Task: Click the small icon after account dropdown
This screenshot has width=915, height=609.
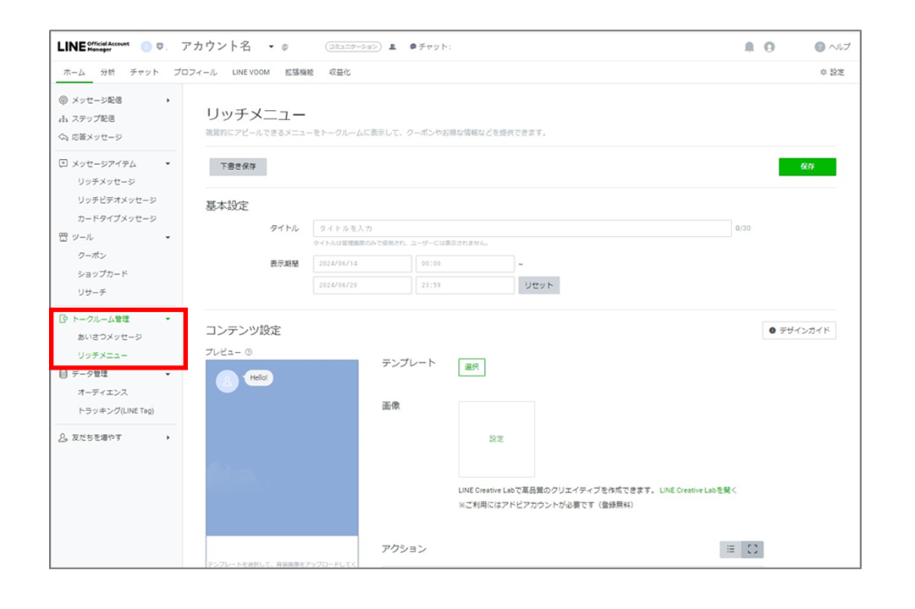Action: click(284, 47)
